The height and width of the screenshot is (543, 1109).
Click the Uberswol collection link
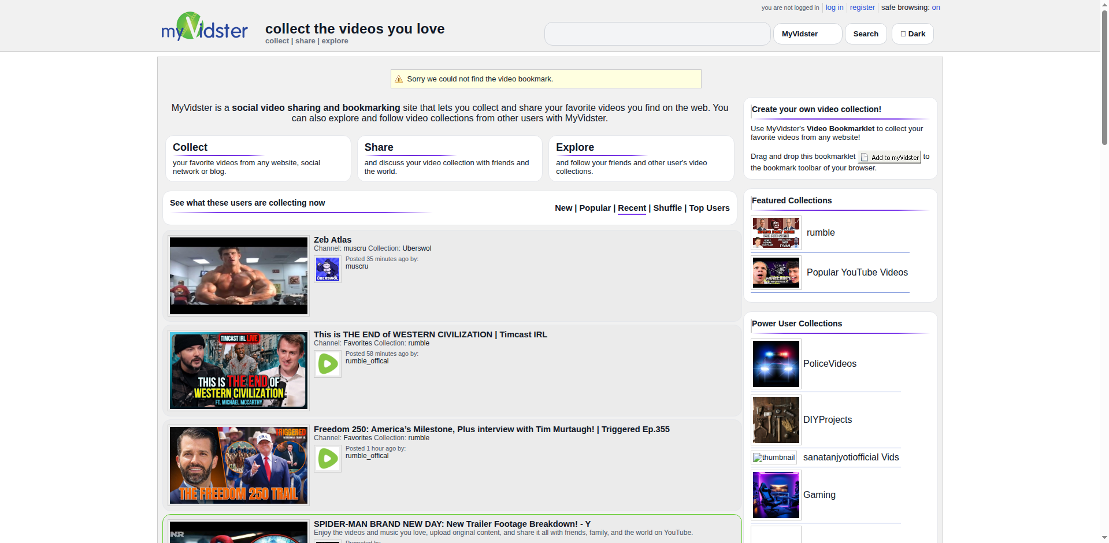(417, 248)
